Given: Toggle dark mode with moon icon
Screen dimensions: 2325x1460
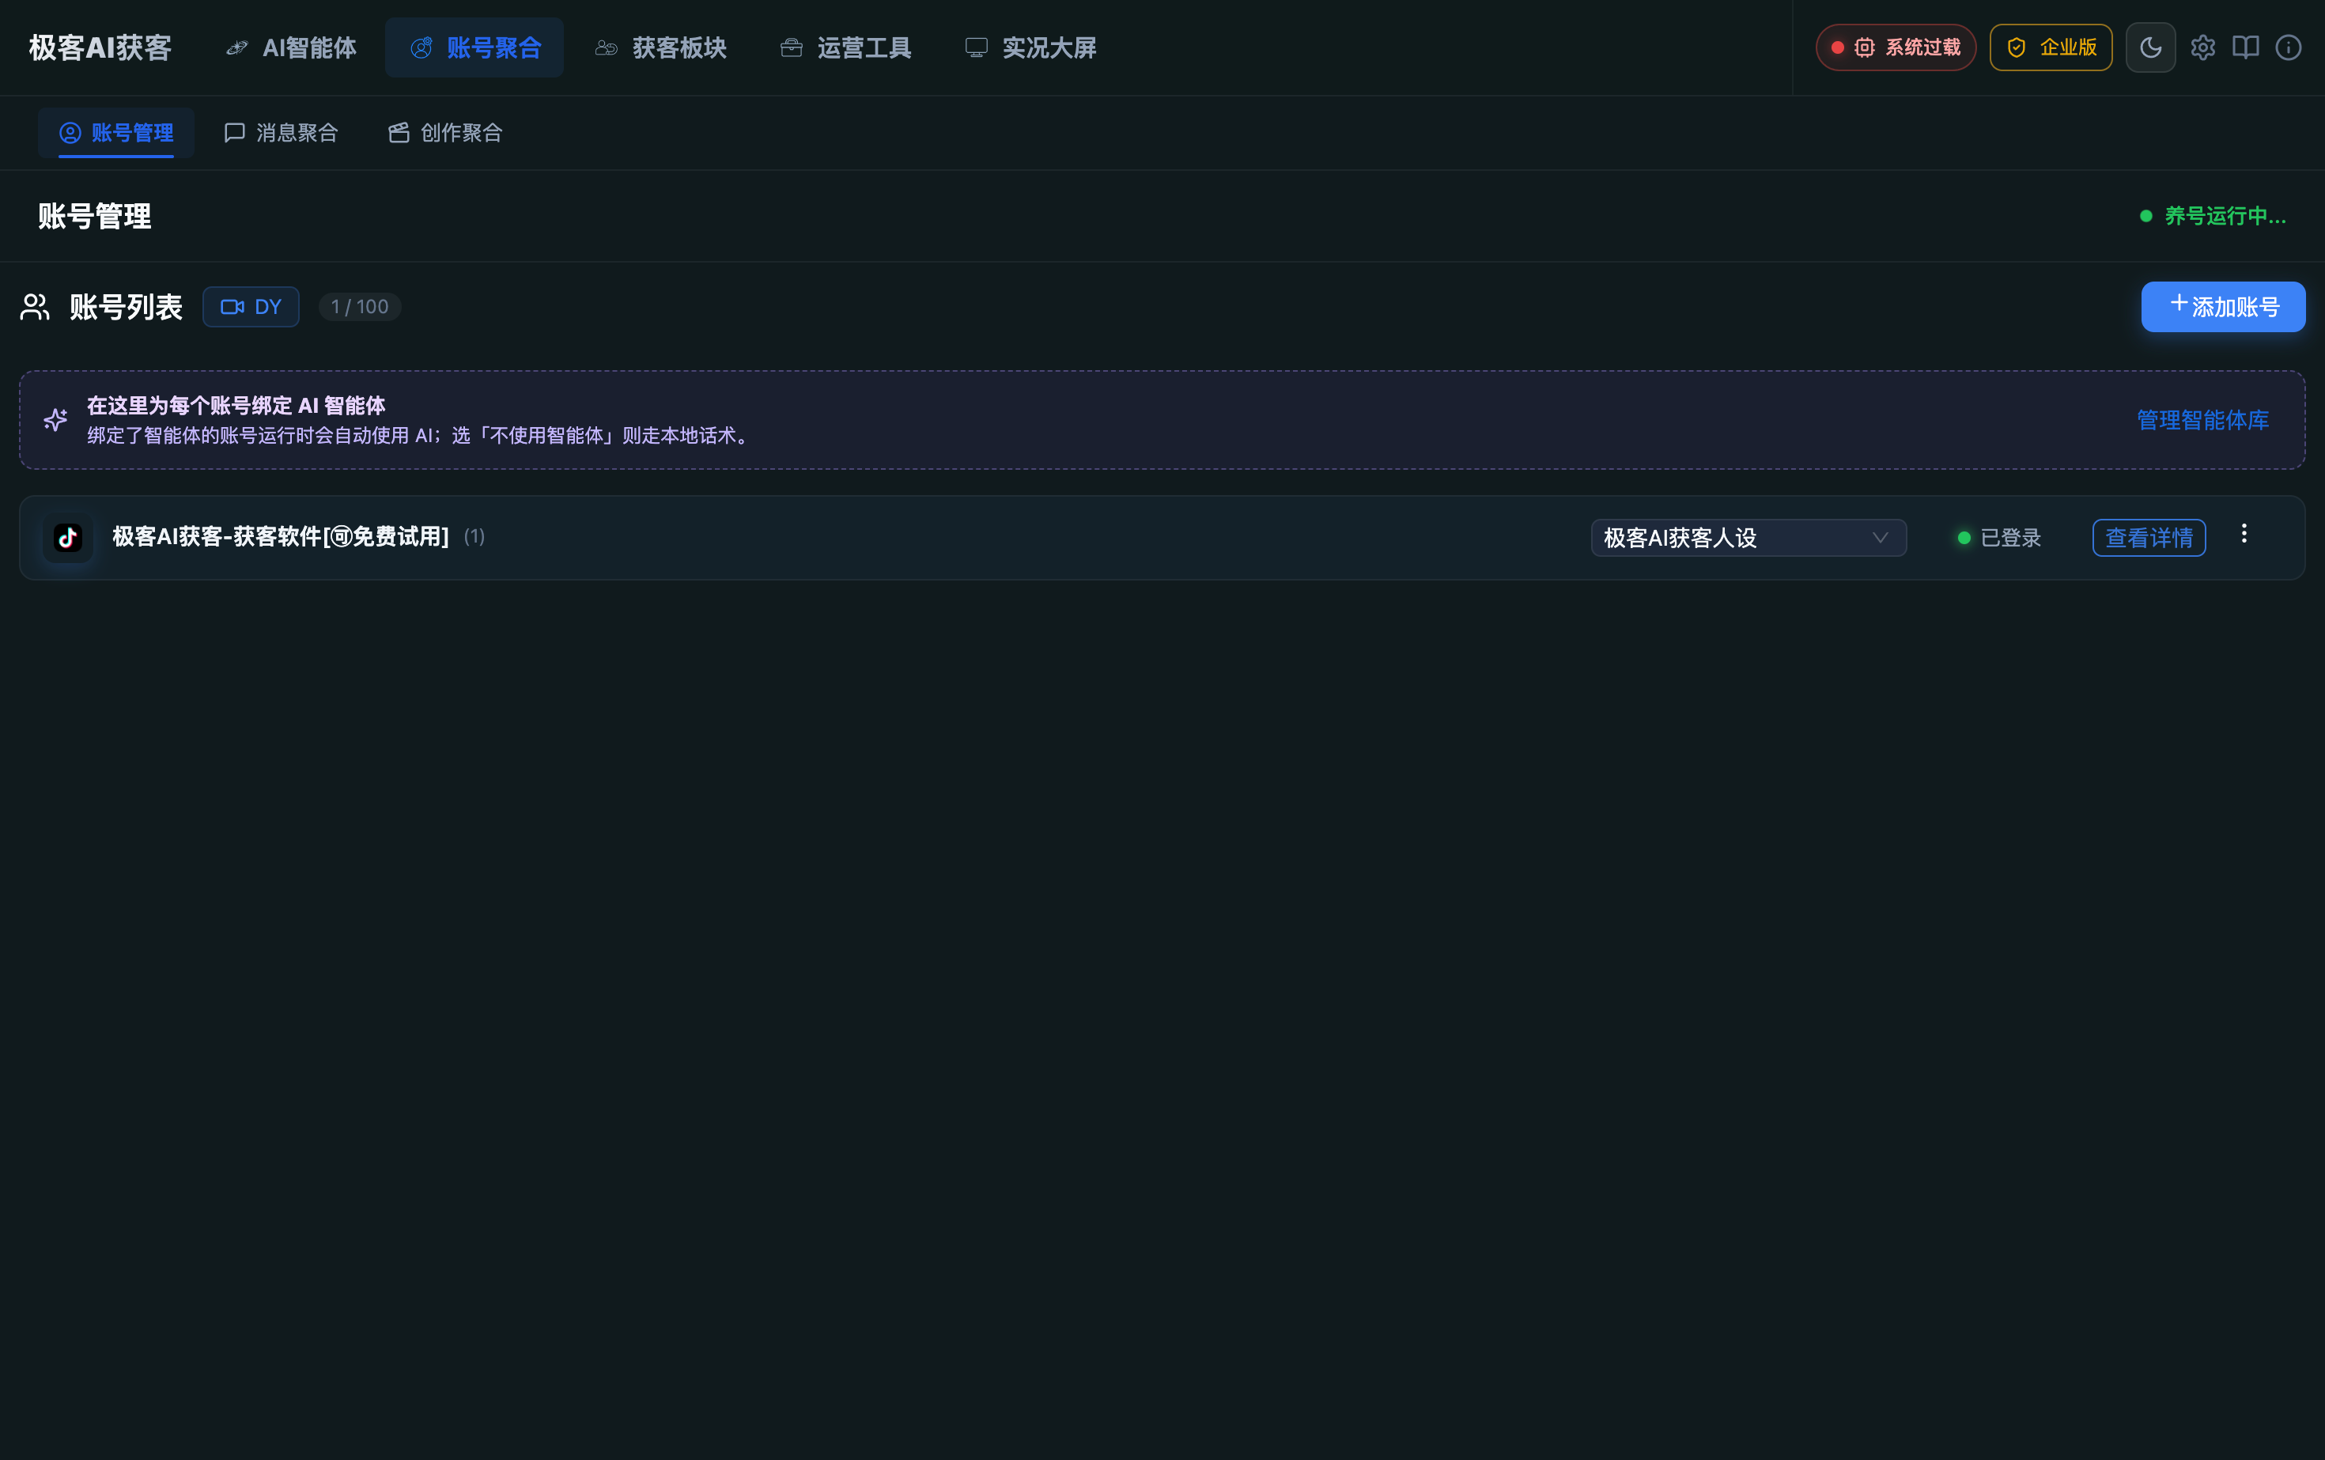Looking at the screenshot, I should pos(2150,47).
